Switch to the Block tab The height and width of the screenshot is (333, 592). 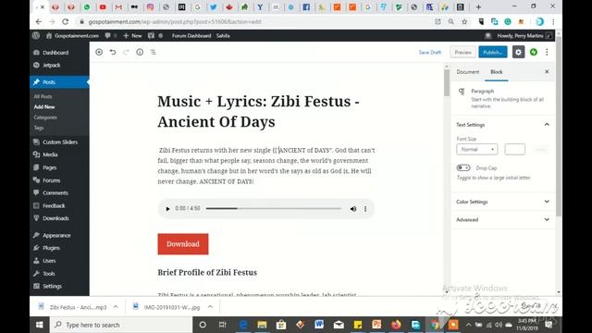coord(496,72)
